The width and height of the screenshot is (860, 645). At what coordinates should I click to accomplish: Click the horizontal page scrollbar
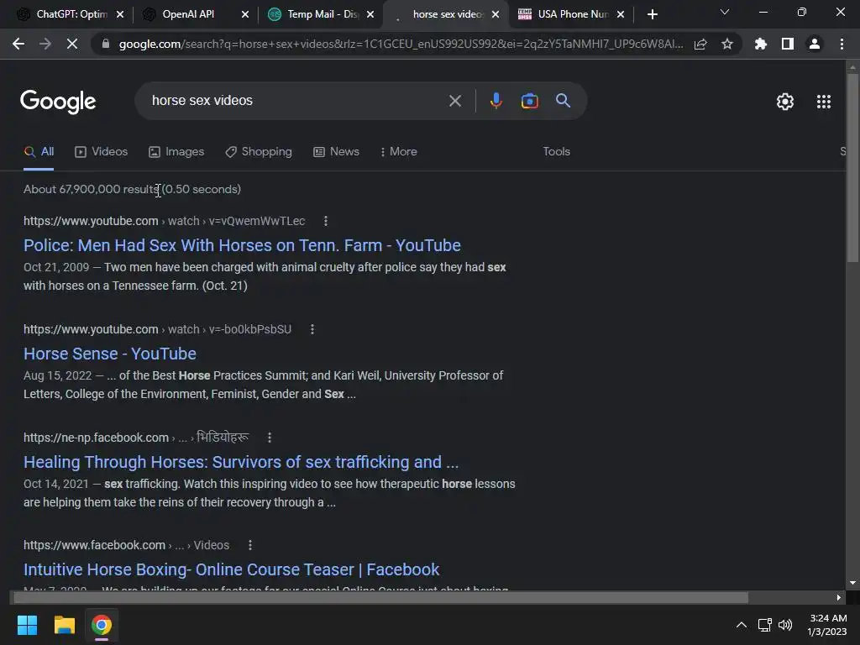coord(380,597)
